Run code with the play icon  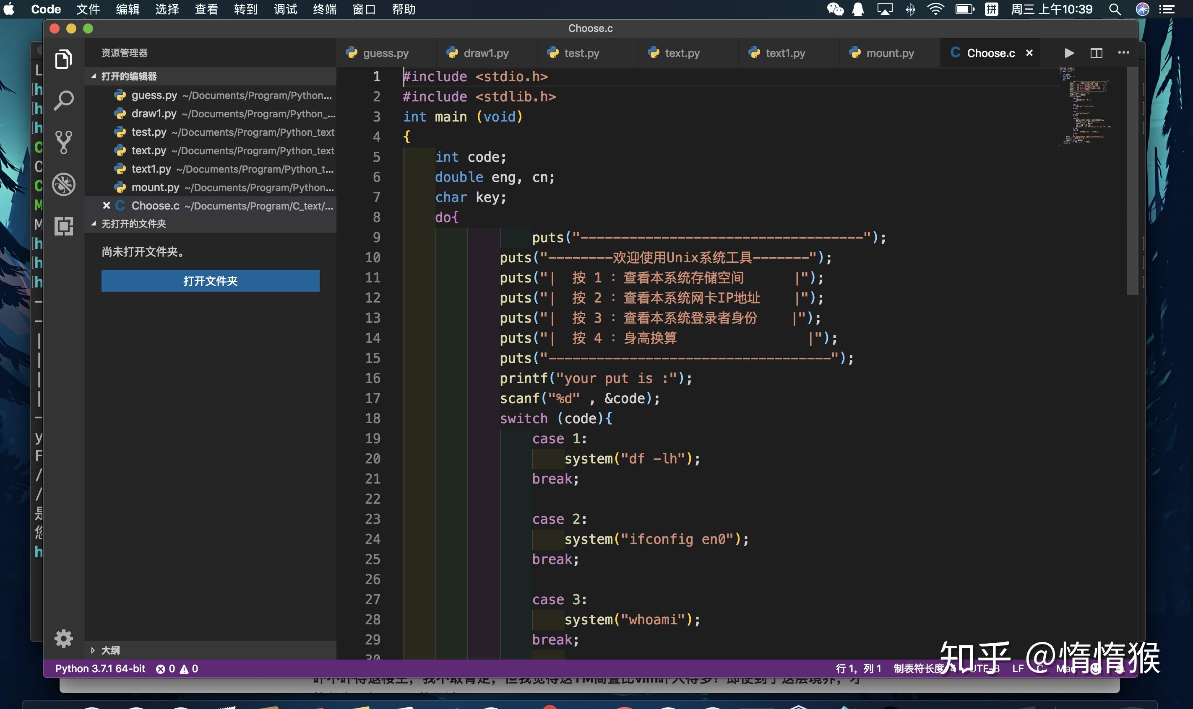(x=1069, y=53)
